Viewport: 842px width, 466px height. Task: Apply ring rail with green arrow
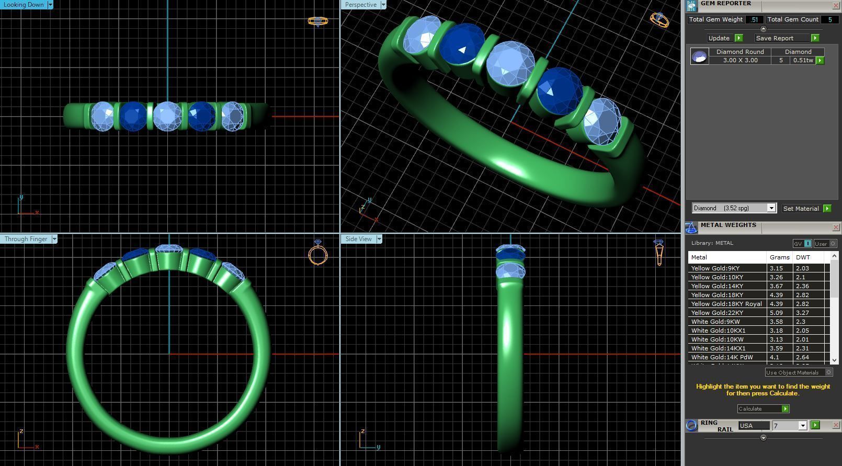click(x=815, y=425)
